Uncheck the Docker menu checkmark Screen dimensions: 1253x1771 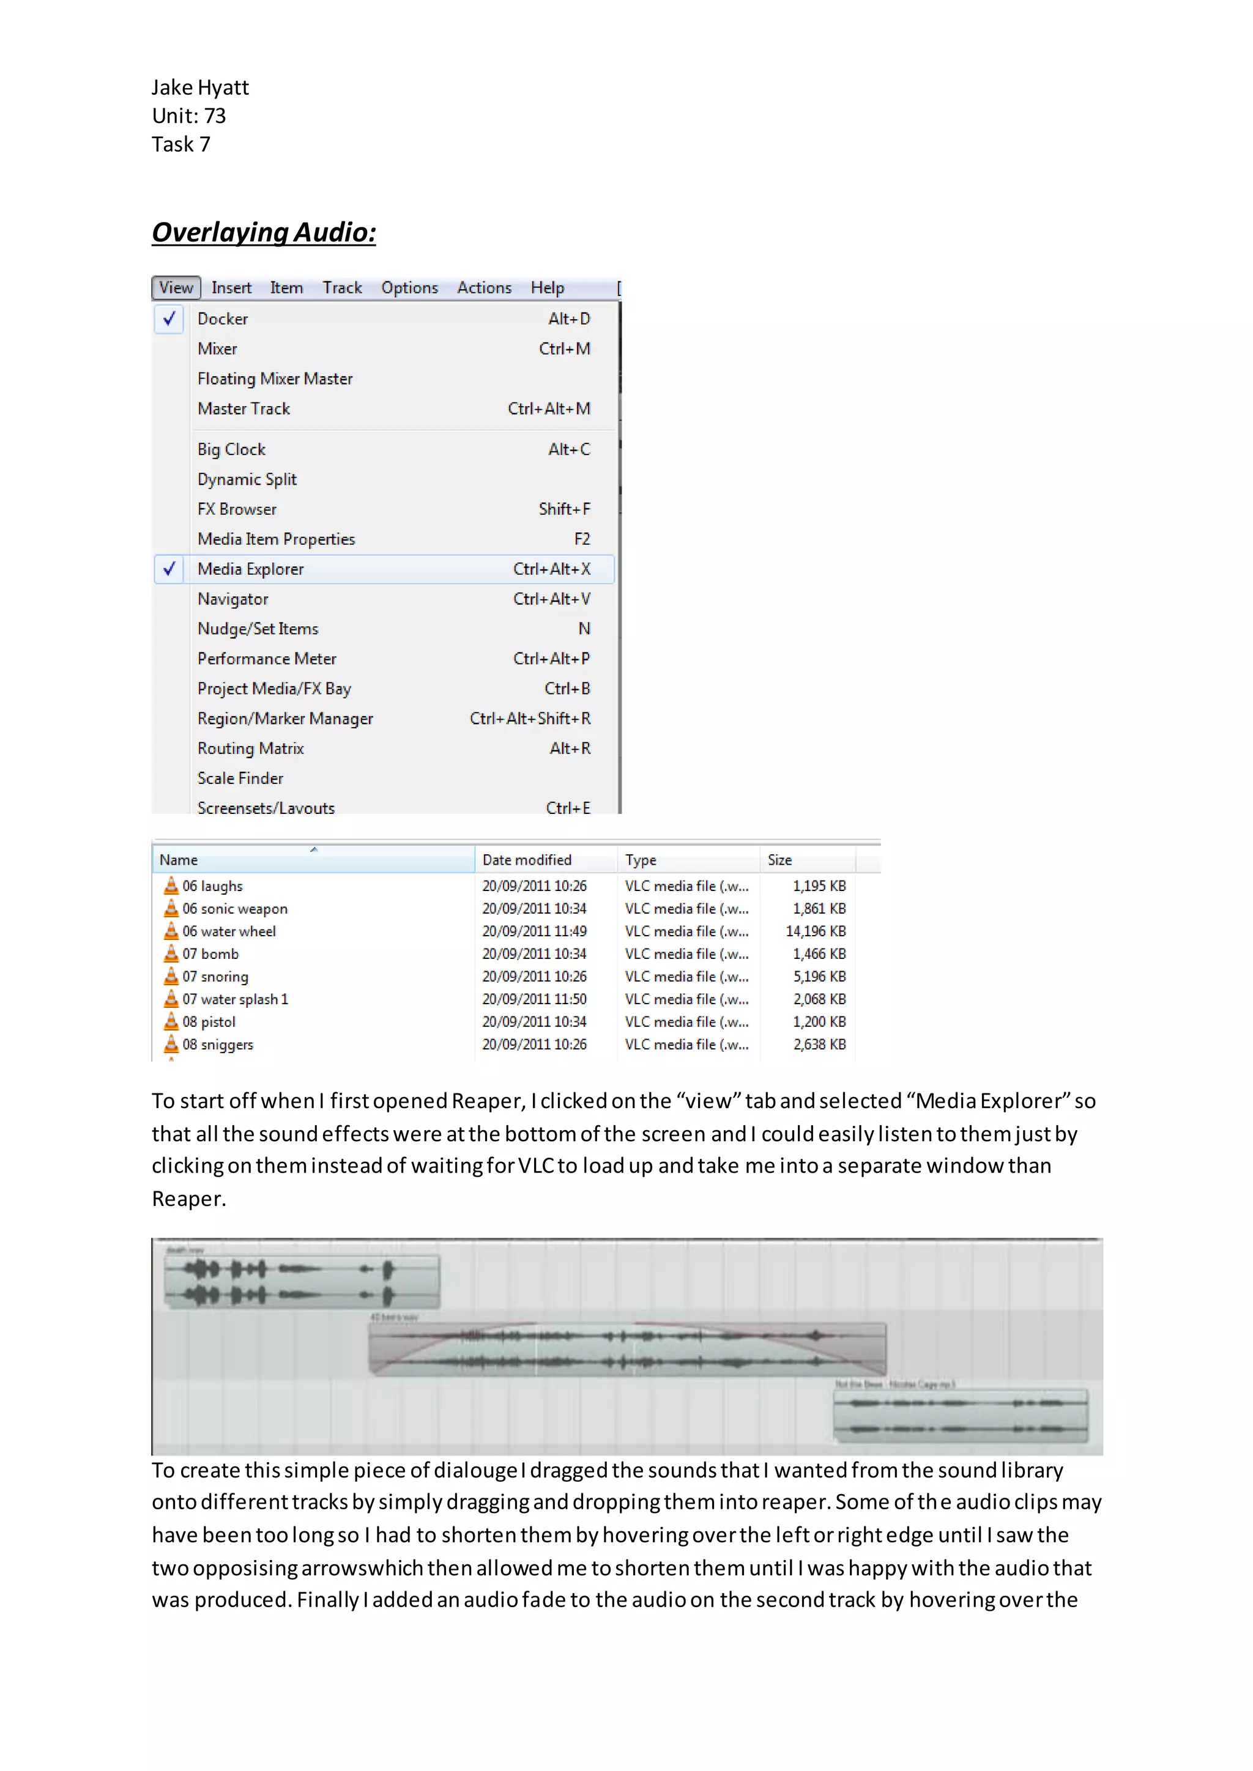pyautogui.click(x=169, y=319)
